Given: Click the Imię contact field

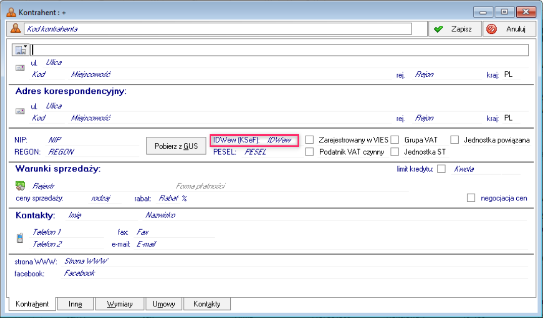Looking at the screenshot, I should click(102, 215).
